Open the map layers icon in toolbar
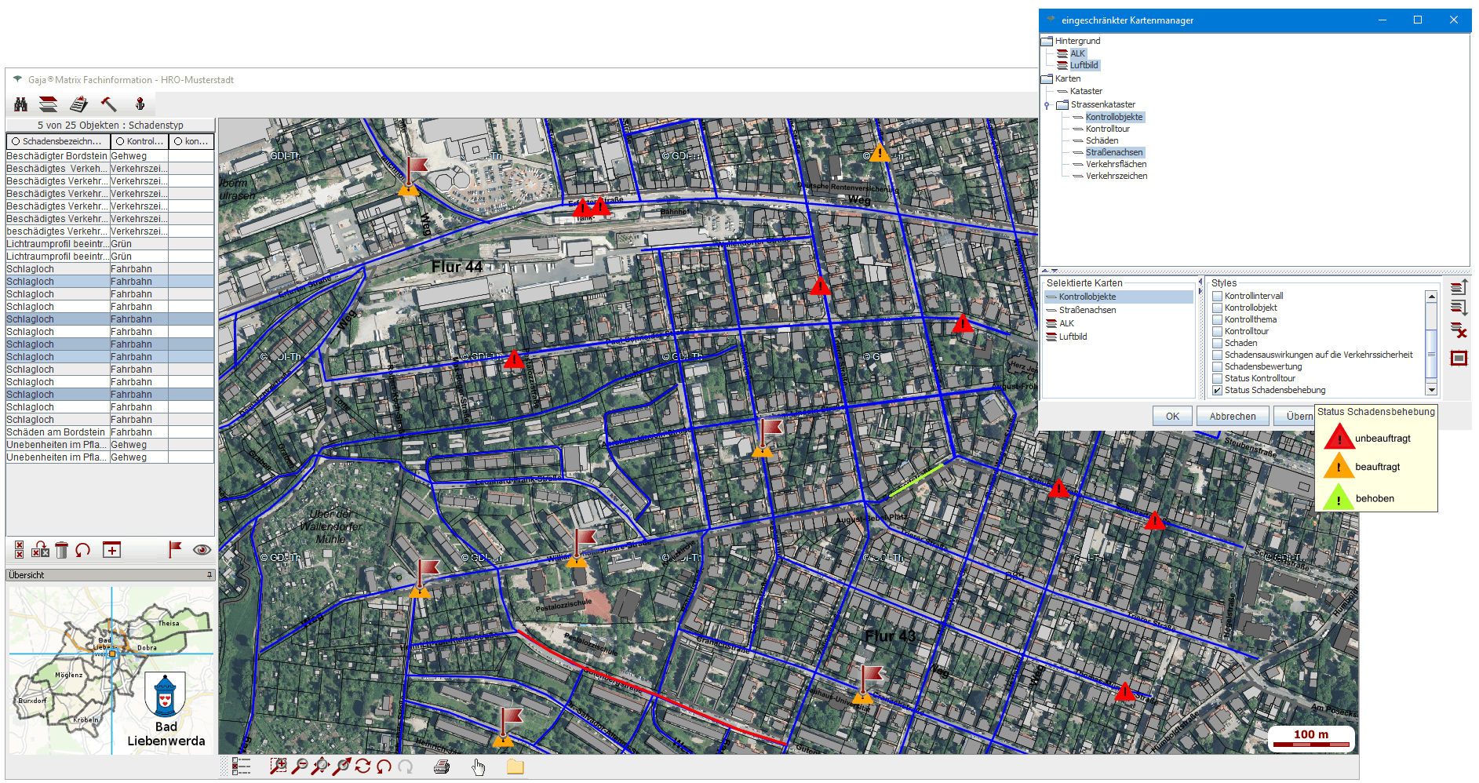The width and height of the screenshot is (1479, 783). [x=49, y=104]
